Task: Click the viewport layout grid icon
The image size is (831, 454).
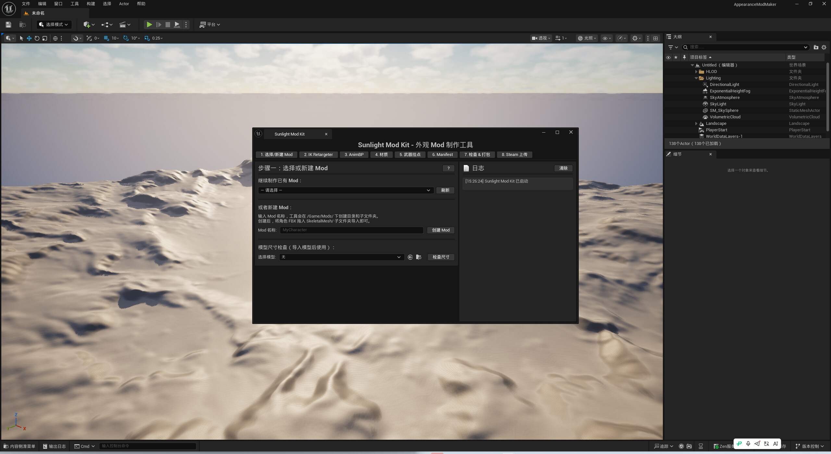Action: click(655, 38)
